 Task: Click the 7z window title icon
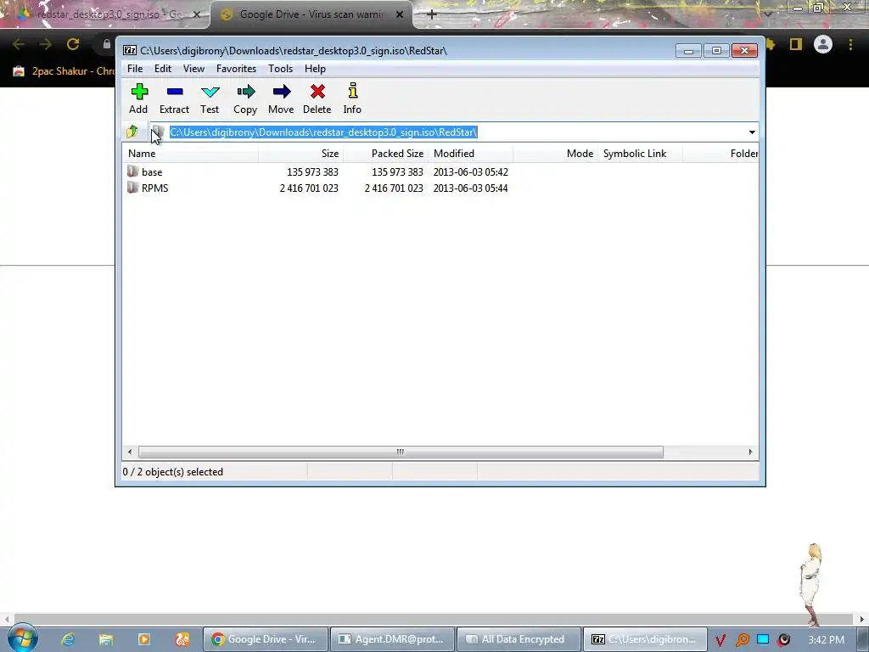pyautogui.click(x=130, y=50)
